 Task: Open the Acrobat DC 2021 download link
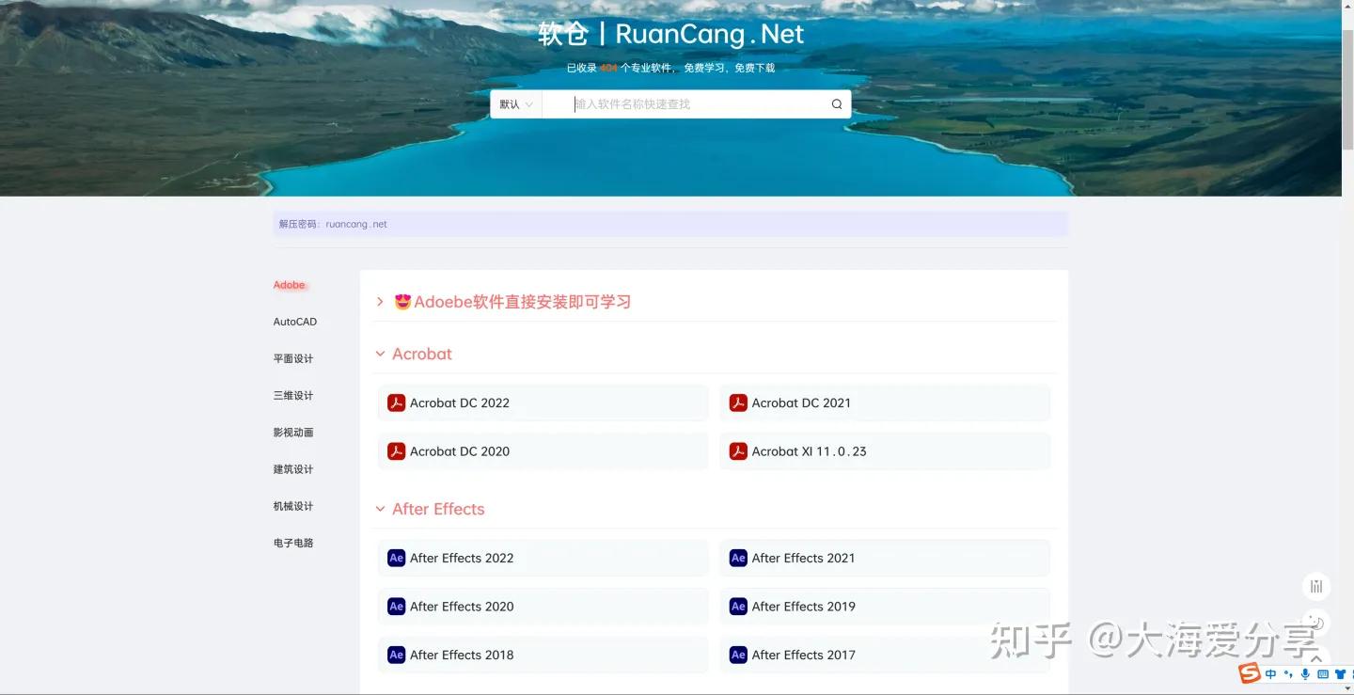[801, 402]
